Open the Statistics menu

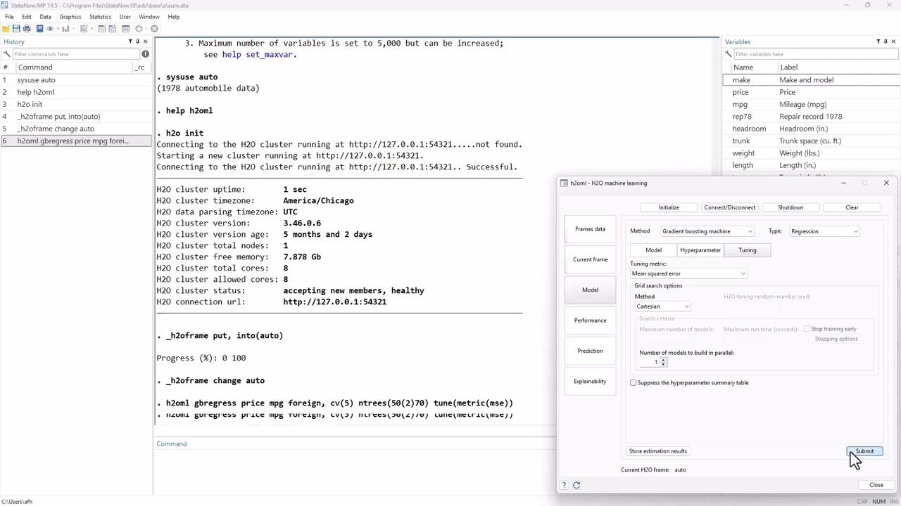coord(100,17)
